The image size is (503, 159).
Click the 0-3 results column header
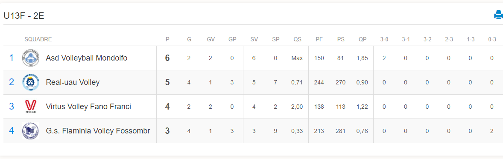pyautogui.click(x=492, y=39)
